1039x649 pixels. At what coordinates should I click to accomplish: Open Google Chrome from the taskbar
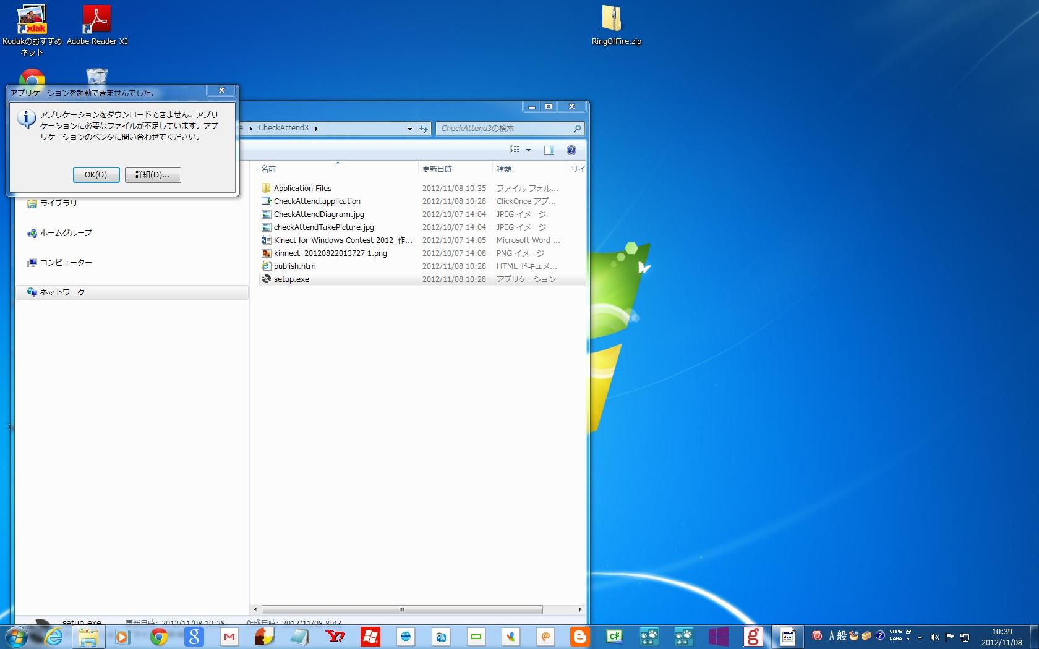[159, 637]
